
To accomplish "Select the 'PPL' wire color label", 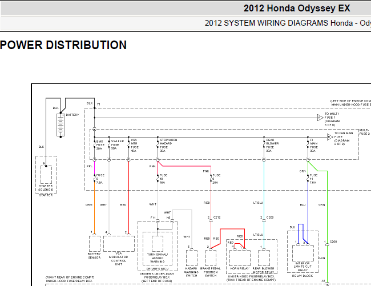I will [90, 166].
